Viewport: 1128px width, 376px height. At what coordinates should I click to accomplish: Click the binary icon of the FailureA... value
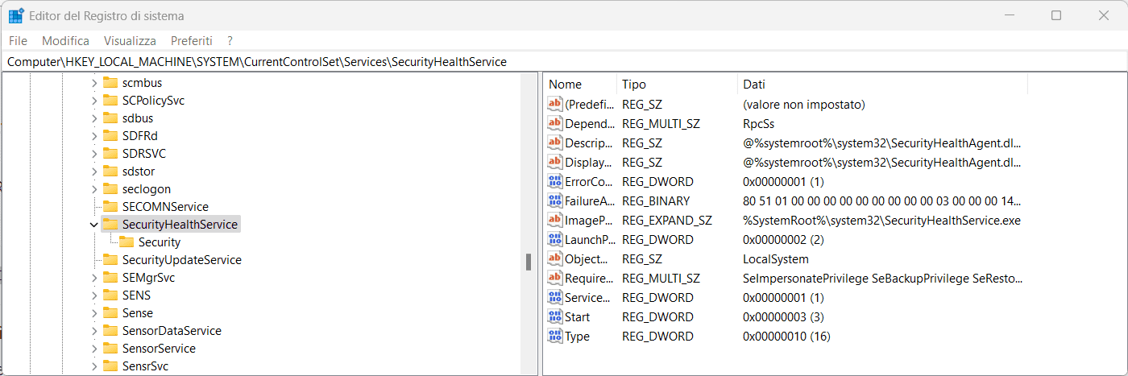(554, 201)
